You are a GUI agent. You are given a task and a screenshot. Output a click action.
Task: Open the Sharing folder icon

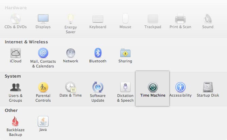pos(125,53)
